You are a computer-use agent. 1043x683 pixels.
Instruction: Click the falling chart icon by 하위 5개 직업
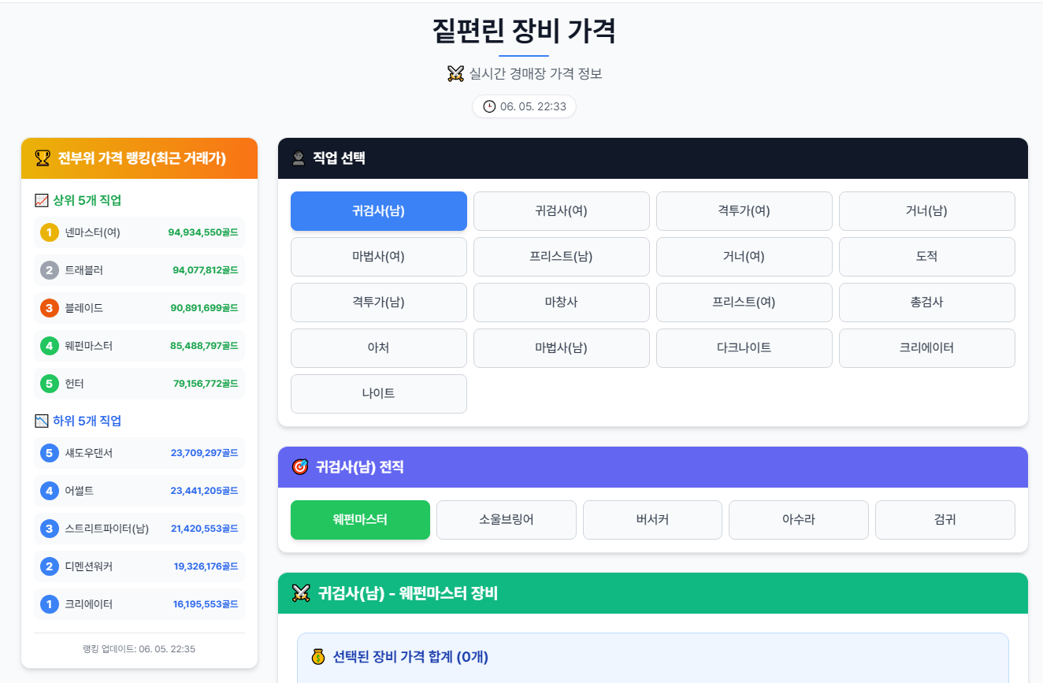click(x=42, y=421)
